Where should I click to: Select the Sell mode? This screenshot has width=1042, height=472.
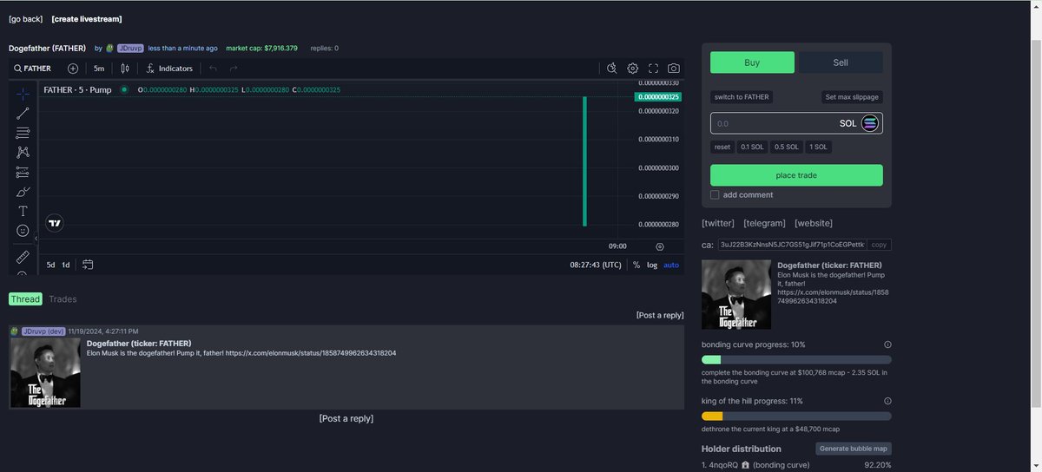pyautogui.click(x=841, y=62)
